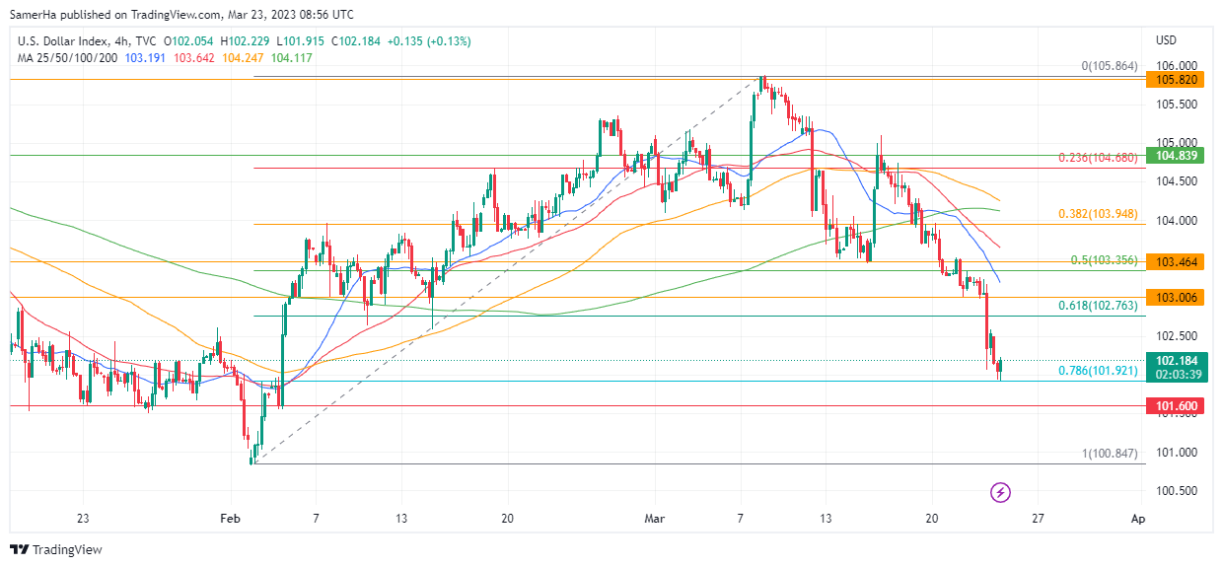Click the purple lightning bolt icon
1223x567 pixels.
tap(1001, 491)
